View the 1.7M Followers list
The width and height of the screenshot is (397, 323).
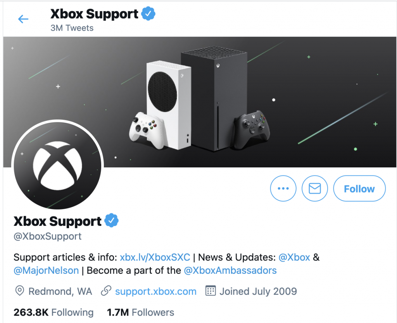(x=140, y=312)
